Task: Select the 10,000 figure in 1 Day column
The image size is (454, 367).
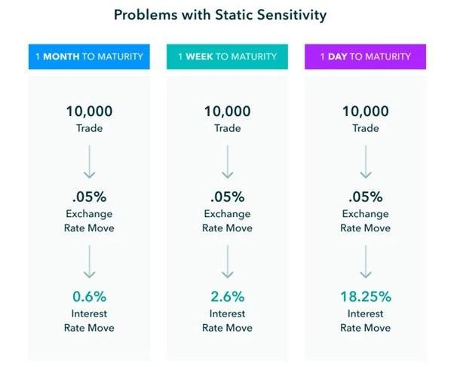Action: pos(365,112)
